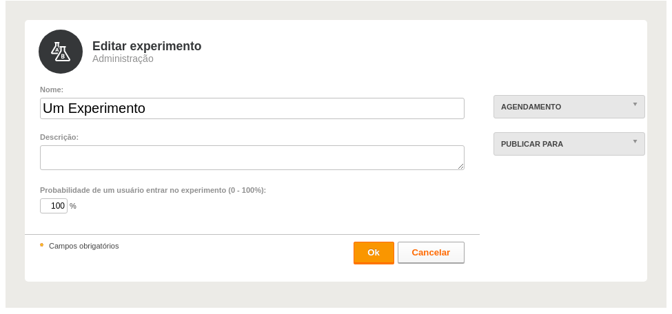672x314 pixels.
Task: Click the percent sign next to 100
Action: (73, 206)
